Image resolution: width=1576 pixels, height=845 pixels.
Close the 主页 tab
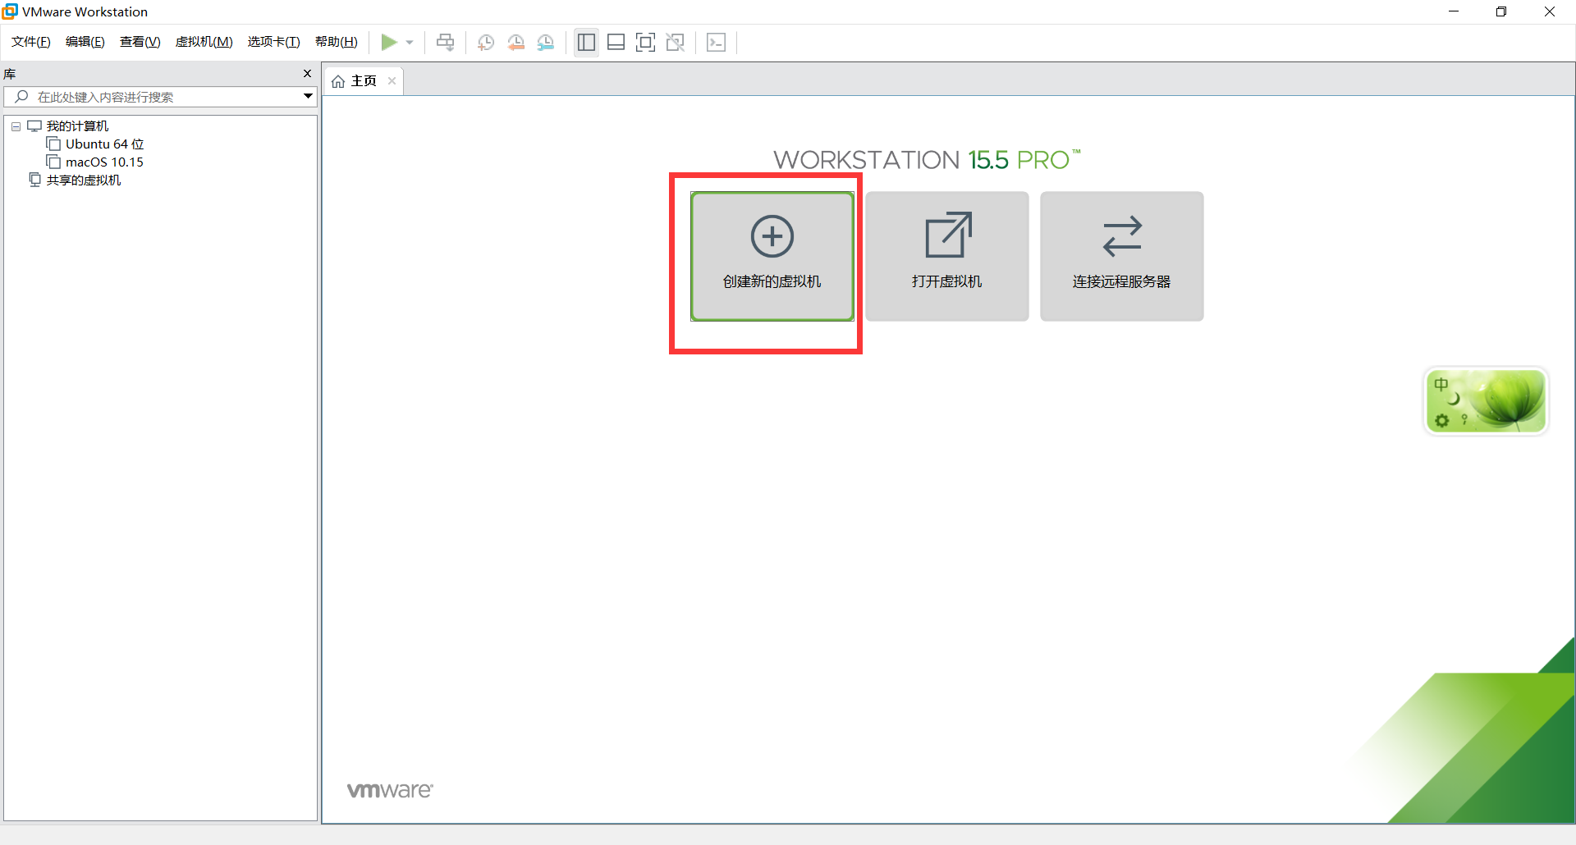[392, 80]
